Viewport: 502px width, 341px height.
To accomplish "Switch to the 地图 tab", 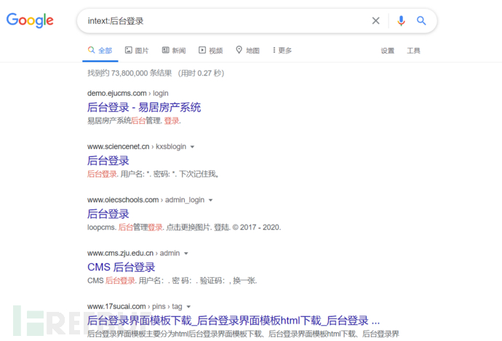I will [x=248, y=51].
